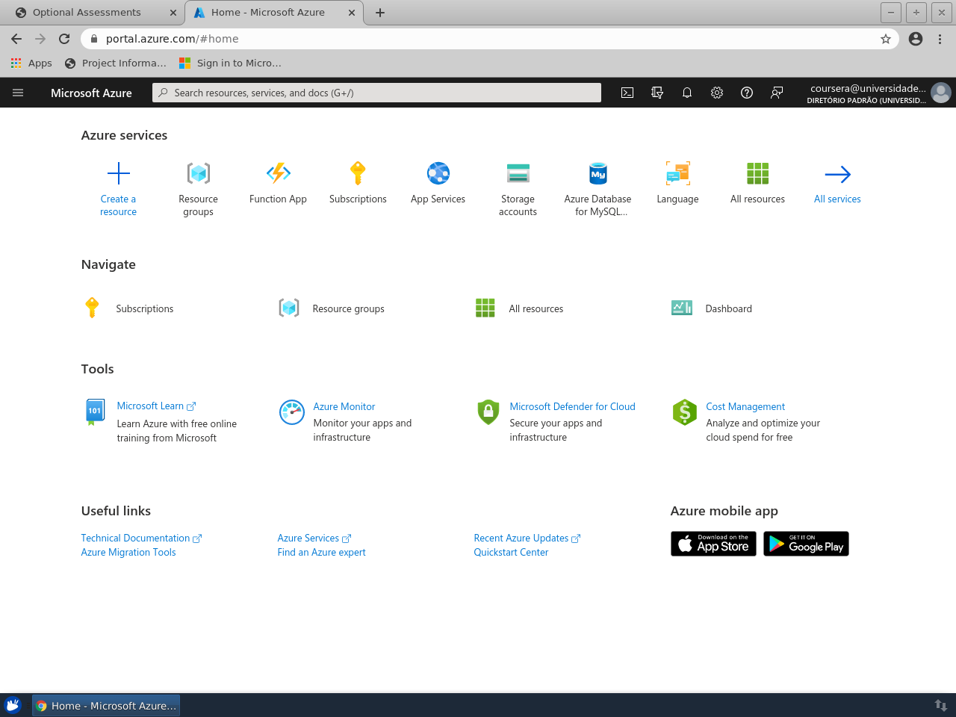Screen dimensions: 956x717
Task: Close the Optional Assessments tab
Action: point(173,13)
